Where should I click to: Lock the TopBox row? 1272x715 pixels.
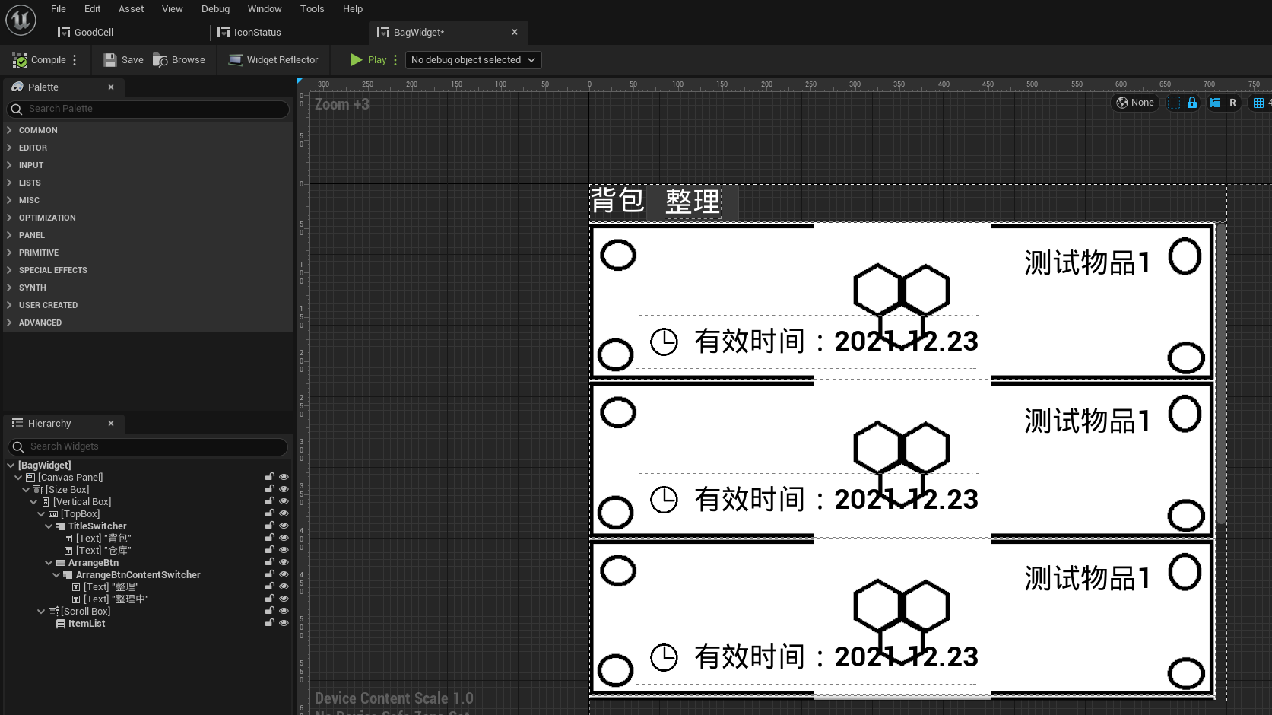269,514
